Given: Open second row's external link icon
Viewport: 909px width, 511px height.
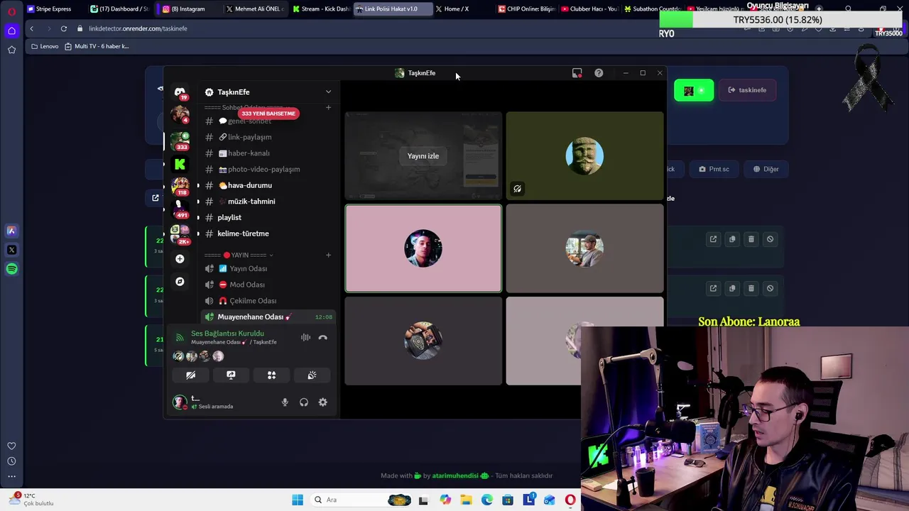Looking at the screenshot, I should (x=713, y=288).
